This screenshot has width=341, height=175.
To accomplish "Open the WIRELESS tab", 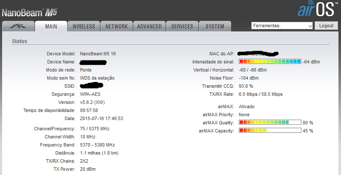I will [x=84, y=26].
